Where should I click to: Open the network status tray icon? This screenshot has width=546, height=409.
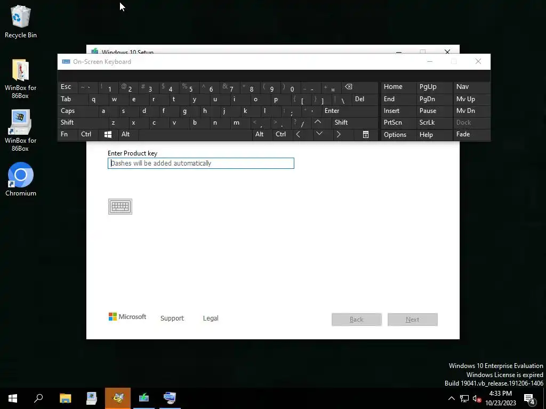point(464,398)
